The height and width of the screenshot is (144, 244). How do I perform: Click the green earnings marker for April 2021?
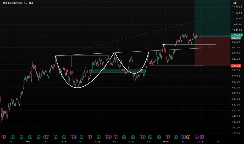[x=38, y=137]
